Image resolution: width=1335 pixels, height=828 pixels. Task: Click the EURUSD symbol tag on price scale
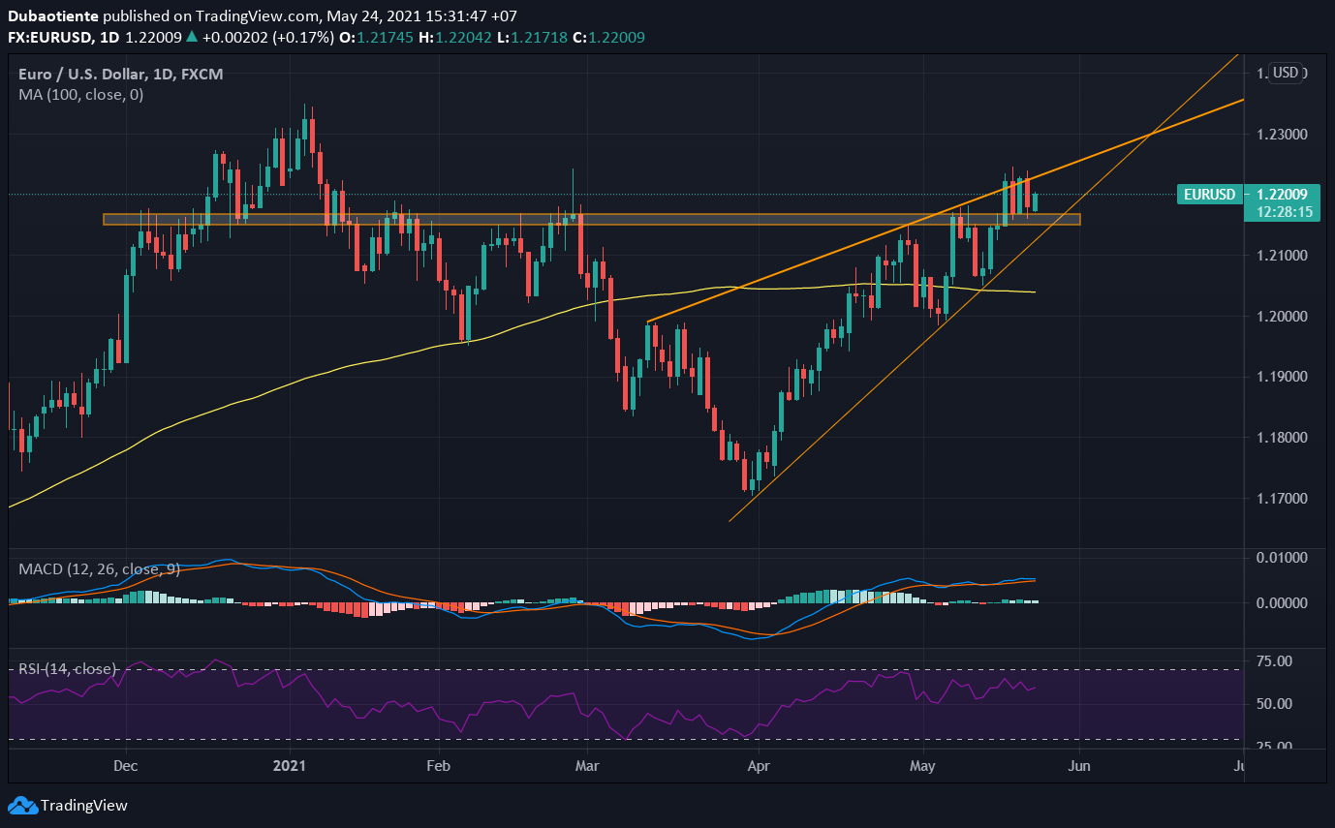tap(1210, 195)
